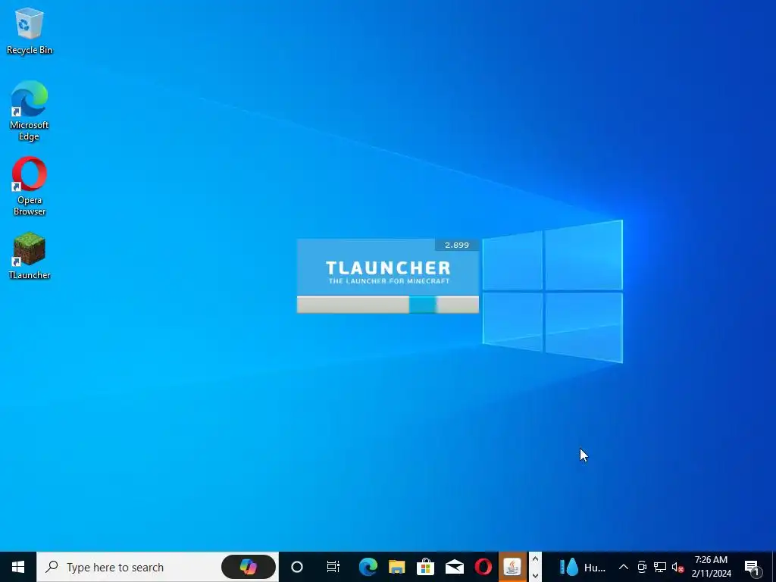Click the taskbar scroll down arrow

pos(535,575)
